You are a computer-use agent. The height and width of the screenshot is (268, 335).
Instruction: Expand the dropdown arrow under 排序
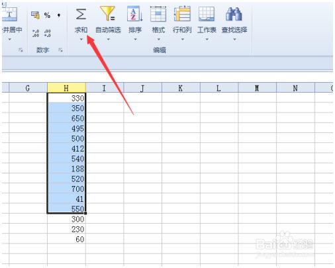(x=135, y=39)
